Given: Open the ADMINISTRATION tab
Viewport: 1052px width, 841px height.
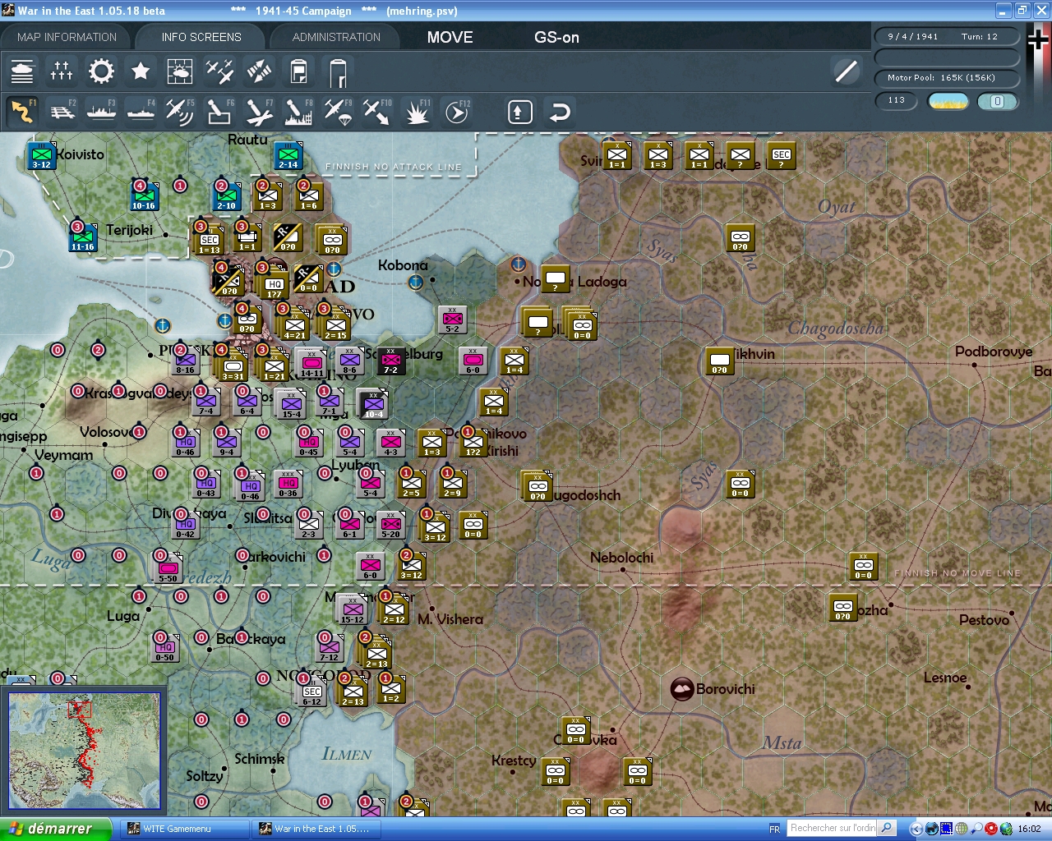Looking at the screenshot, I should click(x=336, y=37).
